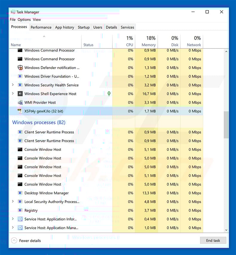Click the 1,7 MB memory value

[x=150, y=111]
